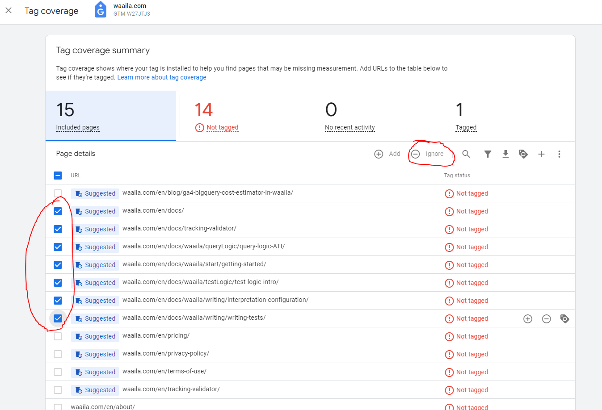This screenshot has height=410, width=602.
Task: Open the three-dot more options menu
Action: [x=559, y=154]
